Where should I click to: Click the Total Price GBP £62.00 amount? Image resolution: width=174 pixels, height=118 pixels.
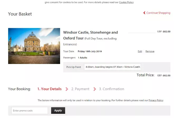tap(164, 76)
